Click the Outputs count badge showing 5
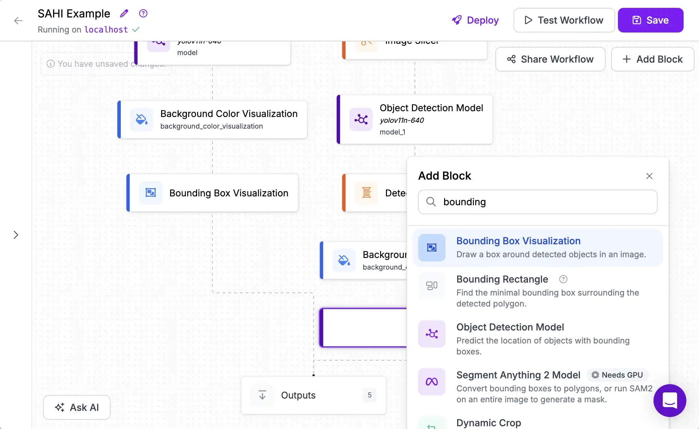This screenshot has width=699, height=429. 370,395
